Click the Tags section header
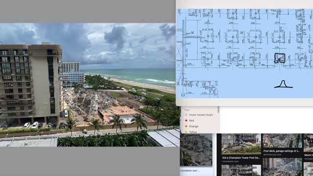The width and height of the screenshot is (313, 176). [x=187, y=110]
